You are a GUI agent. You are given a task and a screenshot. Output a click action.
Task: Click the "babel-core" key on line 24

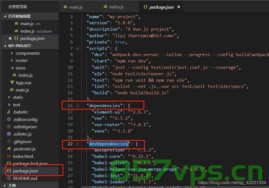click(107, 156)
